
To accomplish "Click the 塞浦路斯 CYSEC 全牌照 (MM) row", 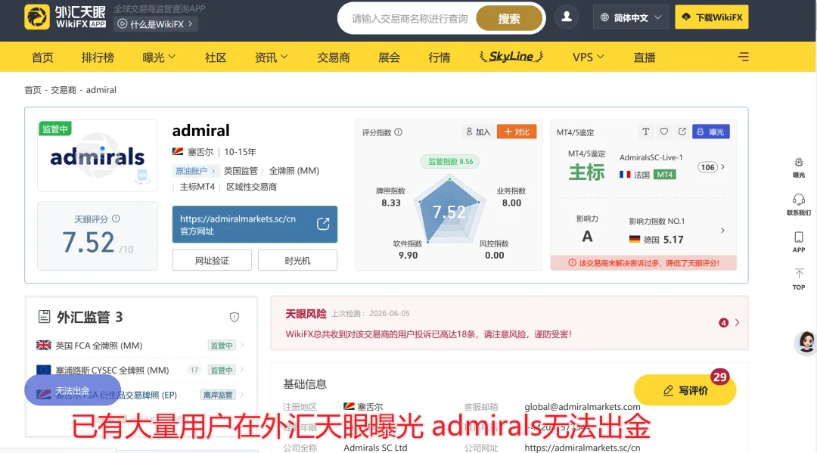I will click(x=140, y=370).
